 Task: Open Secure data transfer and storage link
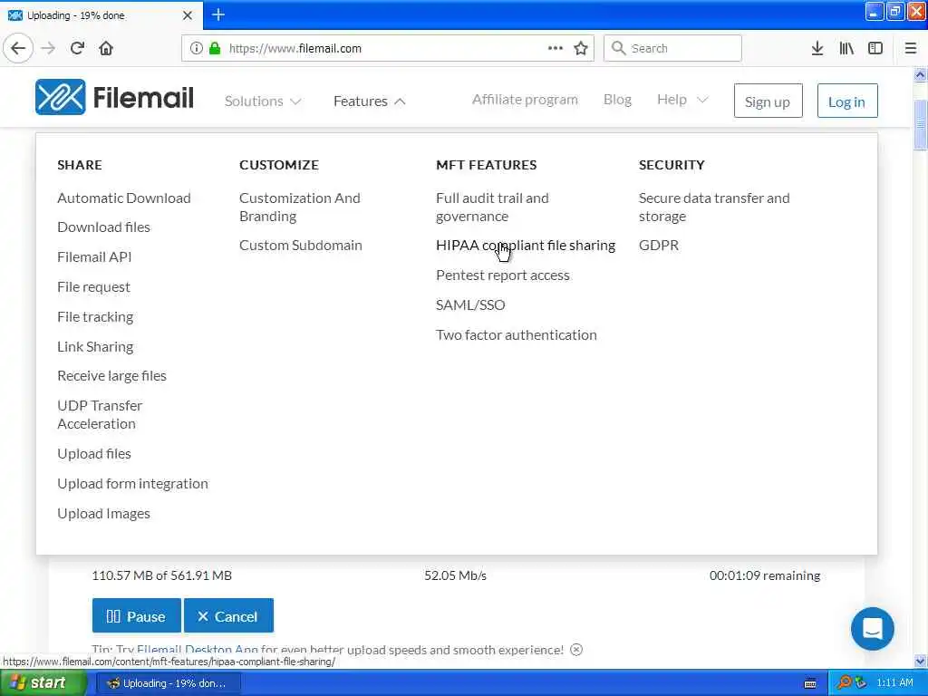tap(714, 208)
